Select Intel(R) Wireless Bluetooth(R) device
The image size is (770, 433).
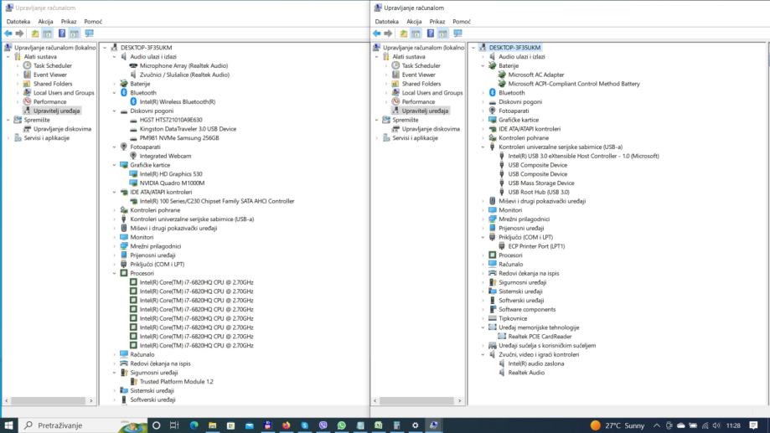(x=178, y=102)
